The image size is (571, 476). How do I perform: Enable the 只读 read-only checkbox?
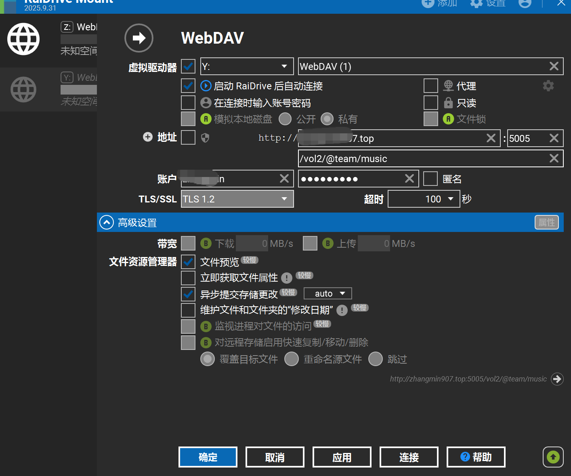coord(431,103)
